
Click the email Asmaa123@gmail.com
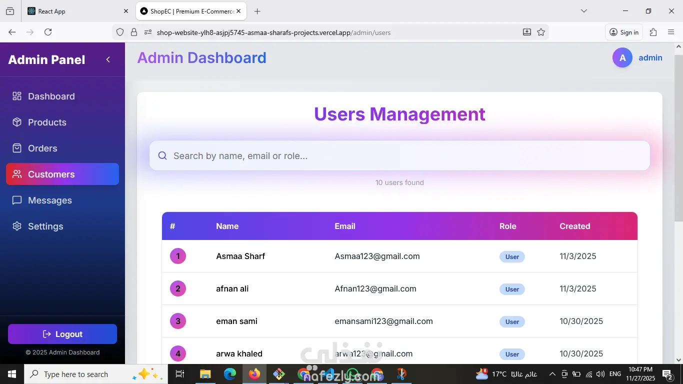pos(377,256)
